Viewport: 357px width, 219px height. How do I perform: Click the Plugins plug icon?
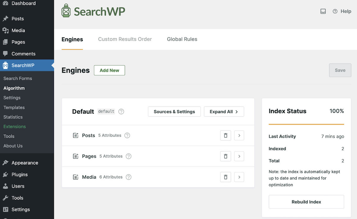(x=5, y=174)
